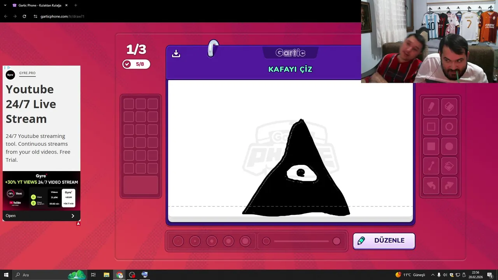498x280 pixels.
Task: Select the paint bucket fill tool
Action: [449, 166]
